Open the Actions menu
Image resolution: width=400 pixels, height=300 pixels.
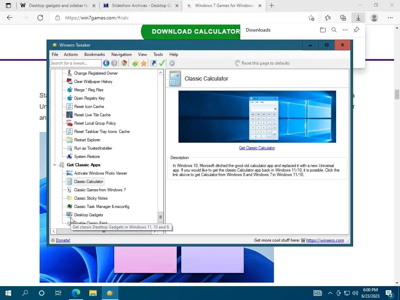(x=71, y=54)
